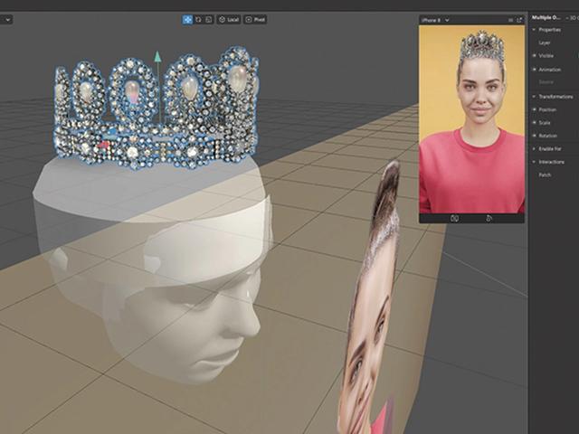Click the Patch label under Interactions
The height and width of the screenshot is (434, 579).
pos(545,175)
